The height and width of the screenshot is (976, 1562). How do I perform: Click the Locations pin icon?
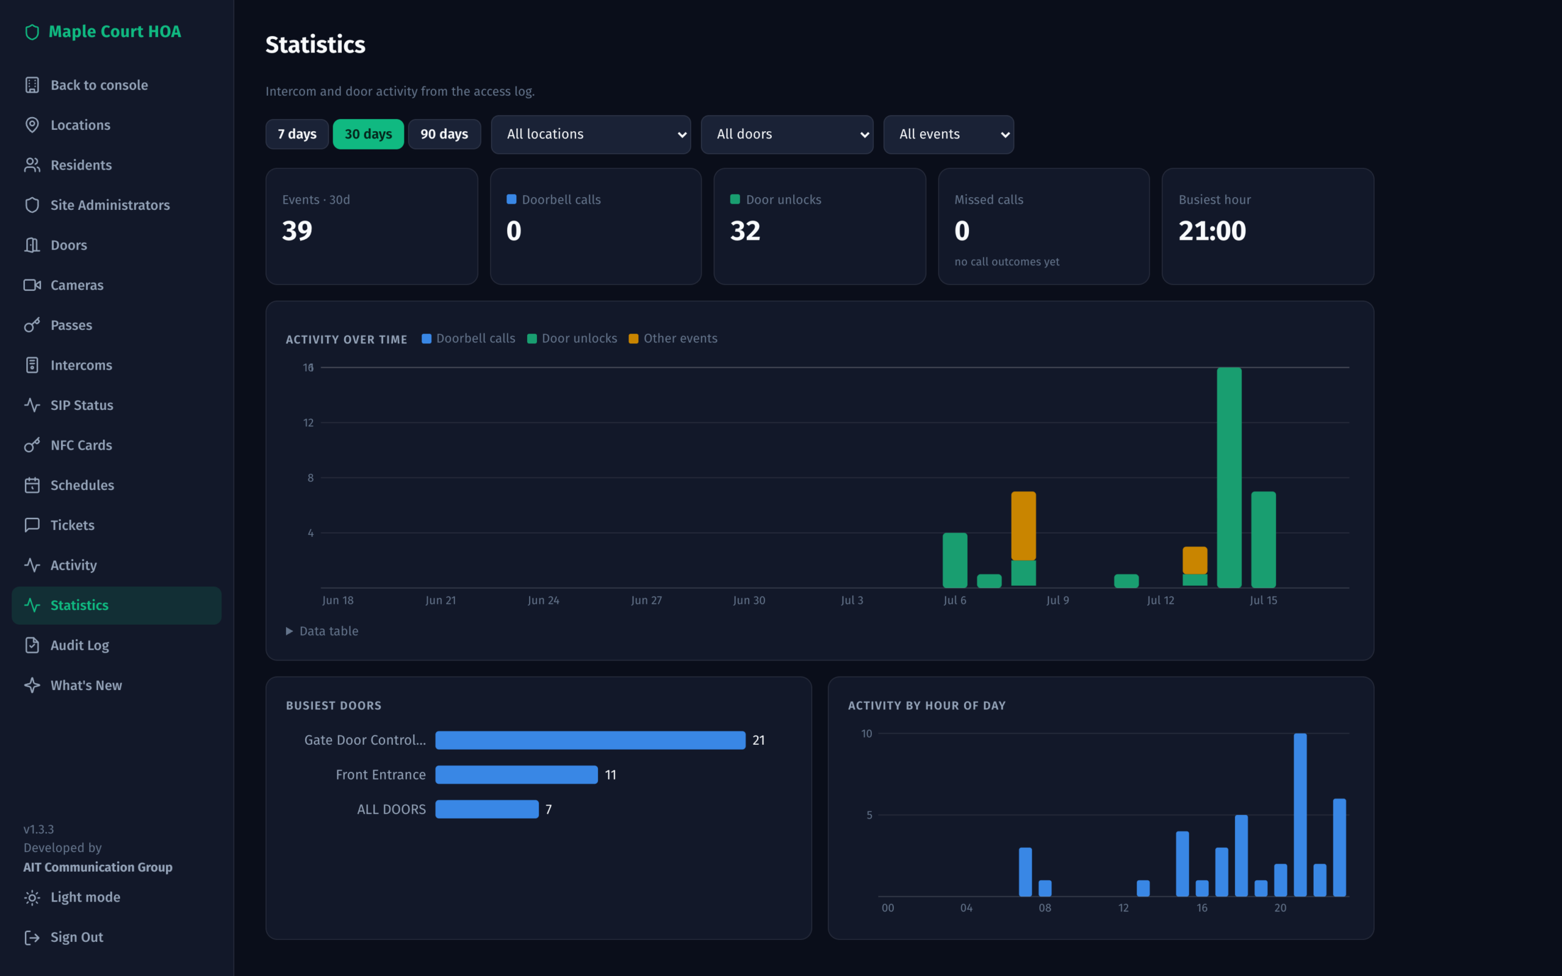32,125
